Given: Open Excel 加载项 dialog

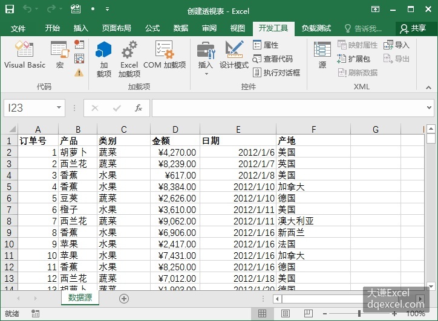Looking at the screenshot, I should [x=129, y=59].
